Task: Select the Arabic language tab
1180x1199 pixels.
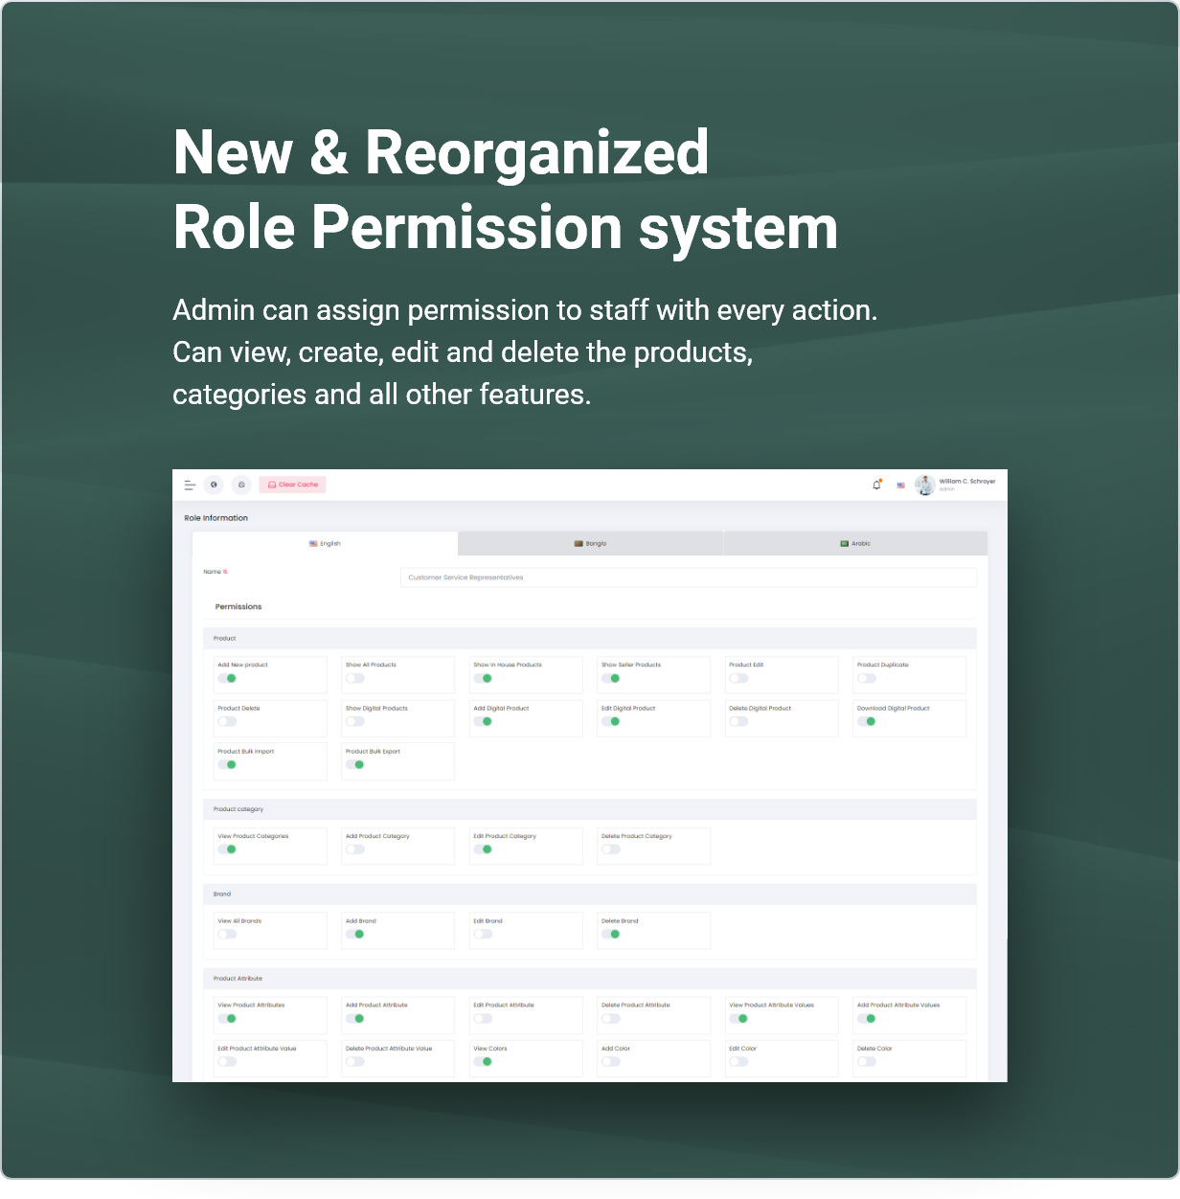Action: 855,544
